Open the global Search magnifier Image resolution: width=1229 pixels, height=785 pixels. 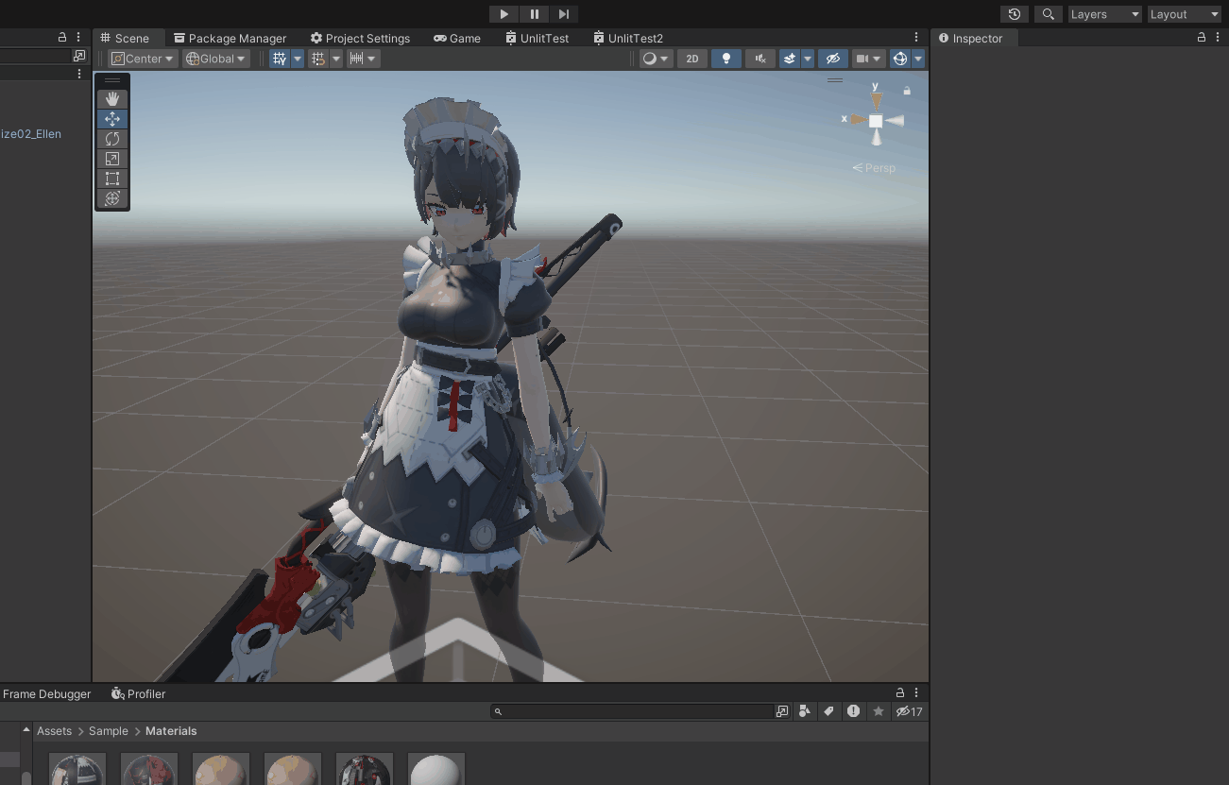(x=1048, y=14)
